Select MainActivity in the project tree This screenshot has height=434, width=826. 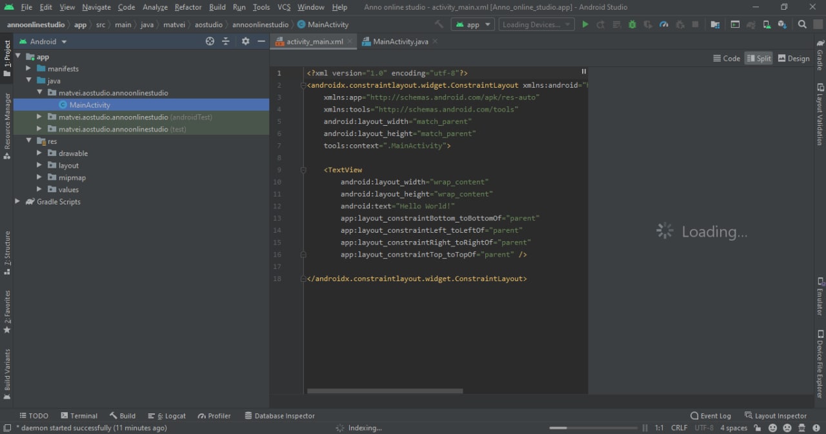coord(90,104)
